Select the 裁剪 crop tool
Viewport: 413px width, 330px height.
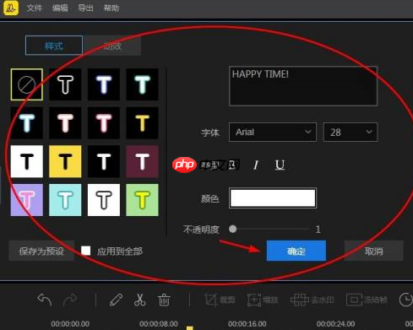(220, 300)
